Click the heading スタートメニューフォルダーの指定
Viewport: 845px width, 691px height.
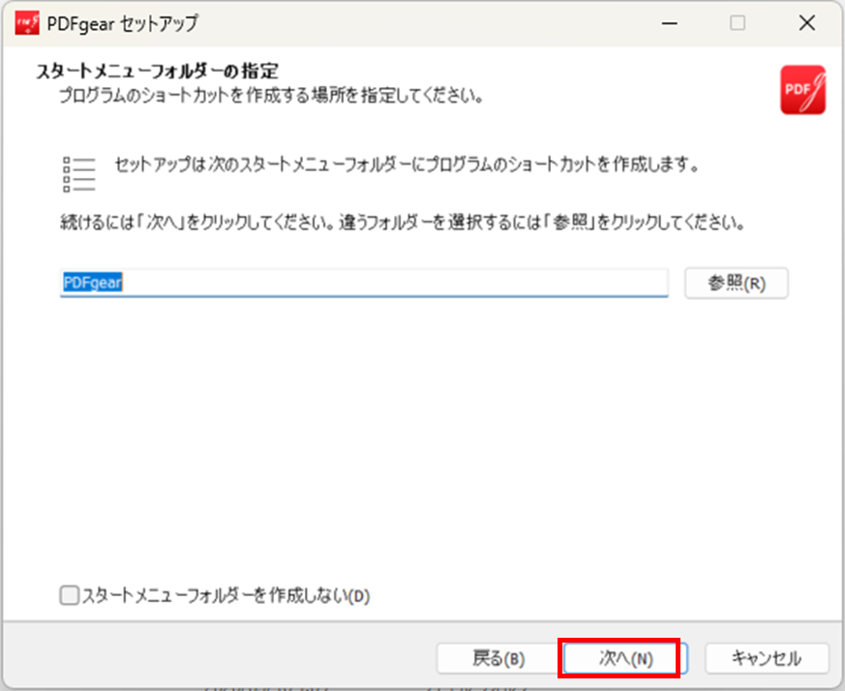click(158, 72)
